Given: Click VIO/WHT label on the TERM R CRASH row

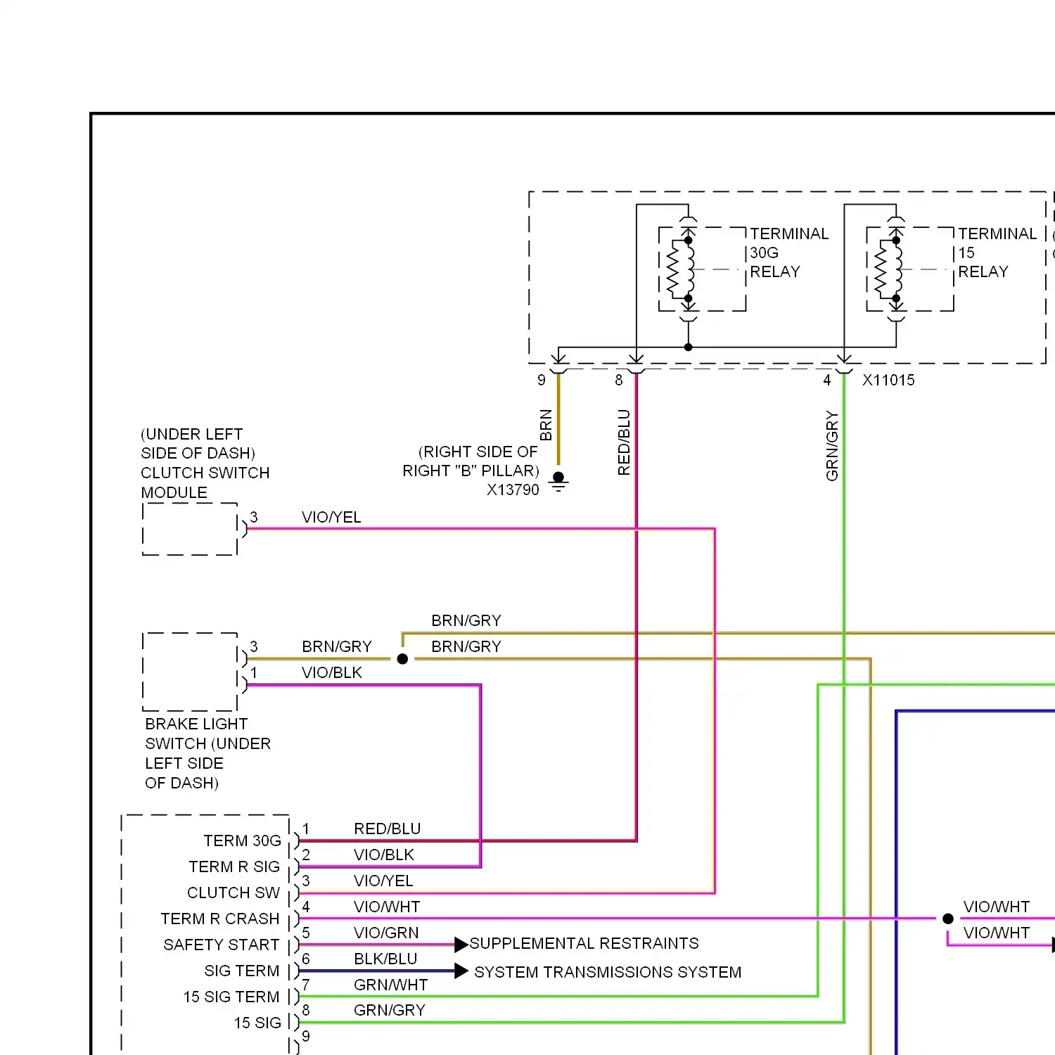Looking at the screenshot, I should [387, 907].
